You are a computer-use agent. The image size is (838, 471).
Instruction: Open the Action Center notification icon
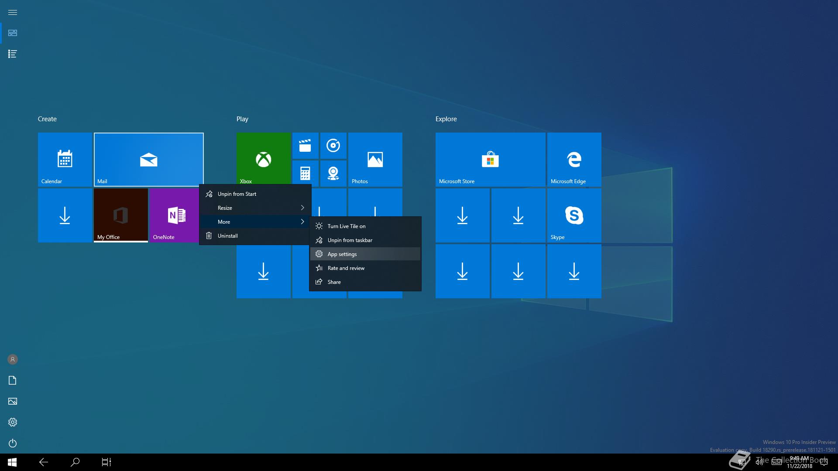point(824,462)
